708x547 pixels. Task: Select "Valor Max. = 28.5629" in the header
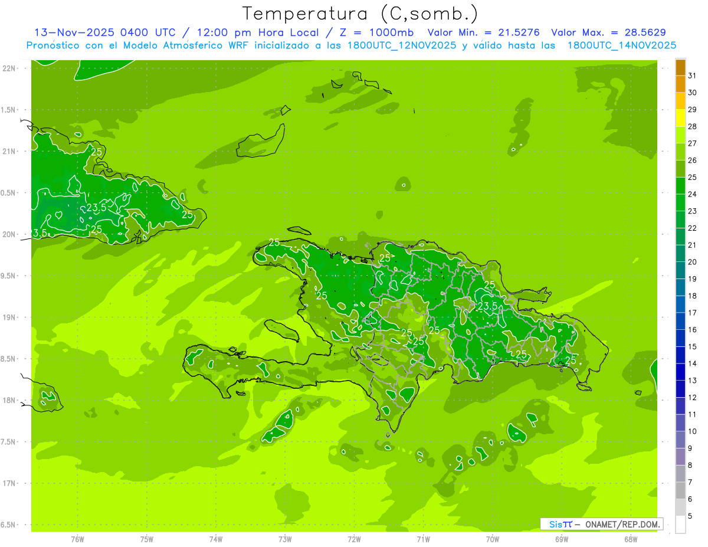(x=608, y=32)
